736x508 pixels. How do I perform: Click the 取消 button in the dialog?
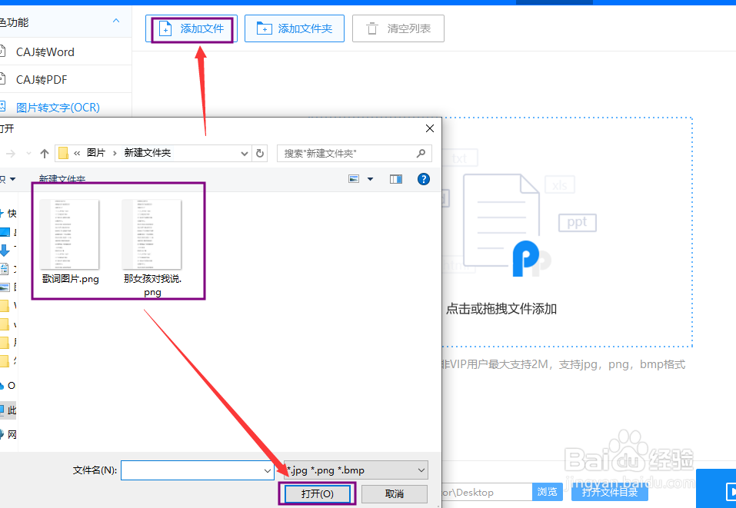pos(395,493)
